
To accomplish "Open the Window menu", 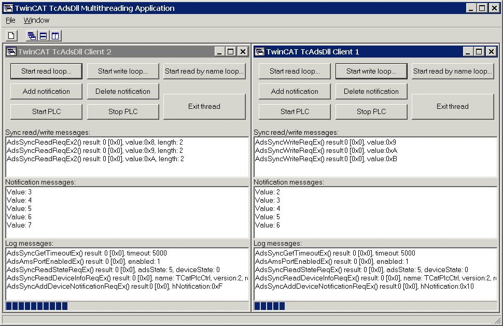I will [x=36, y=20].
